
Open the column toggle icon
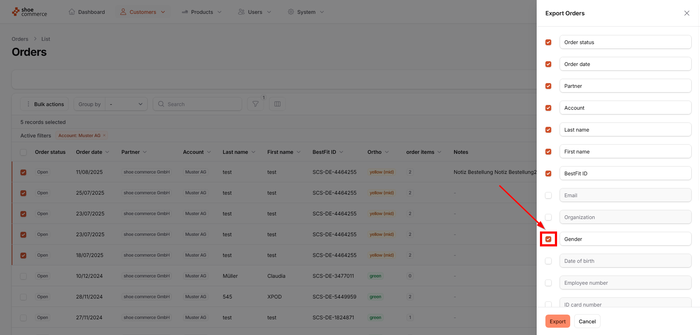pyautogui.click(x=277, y=104)
